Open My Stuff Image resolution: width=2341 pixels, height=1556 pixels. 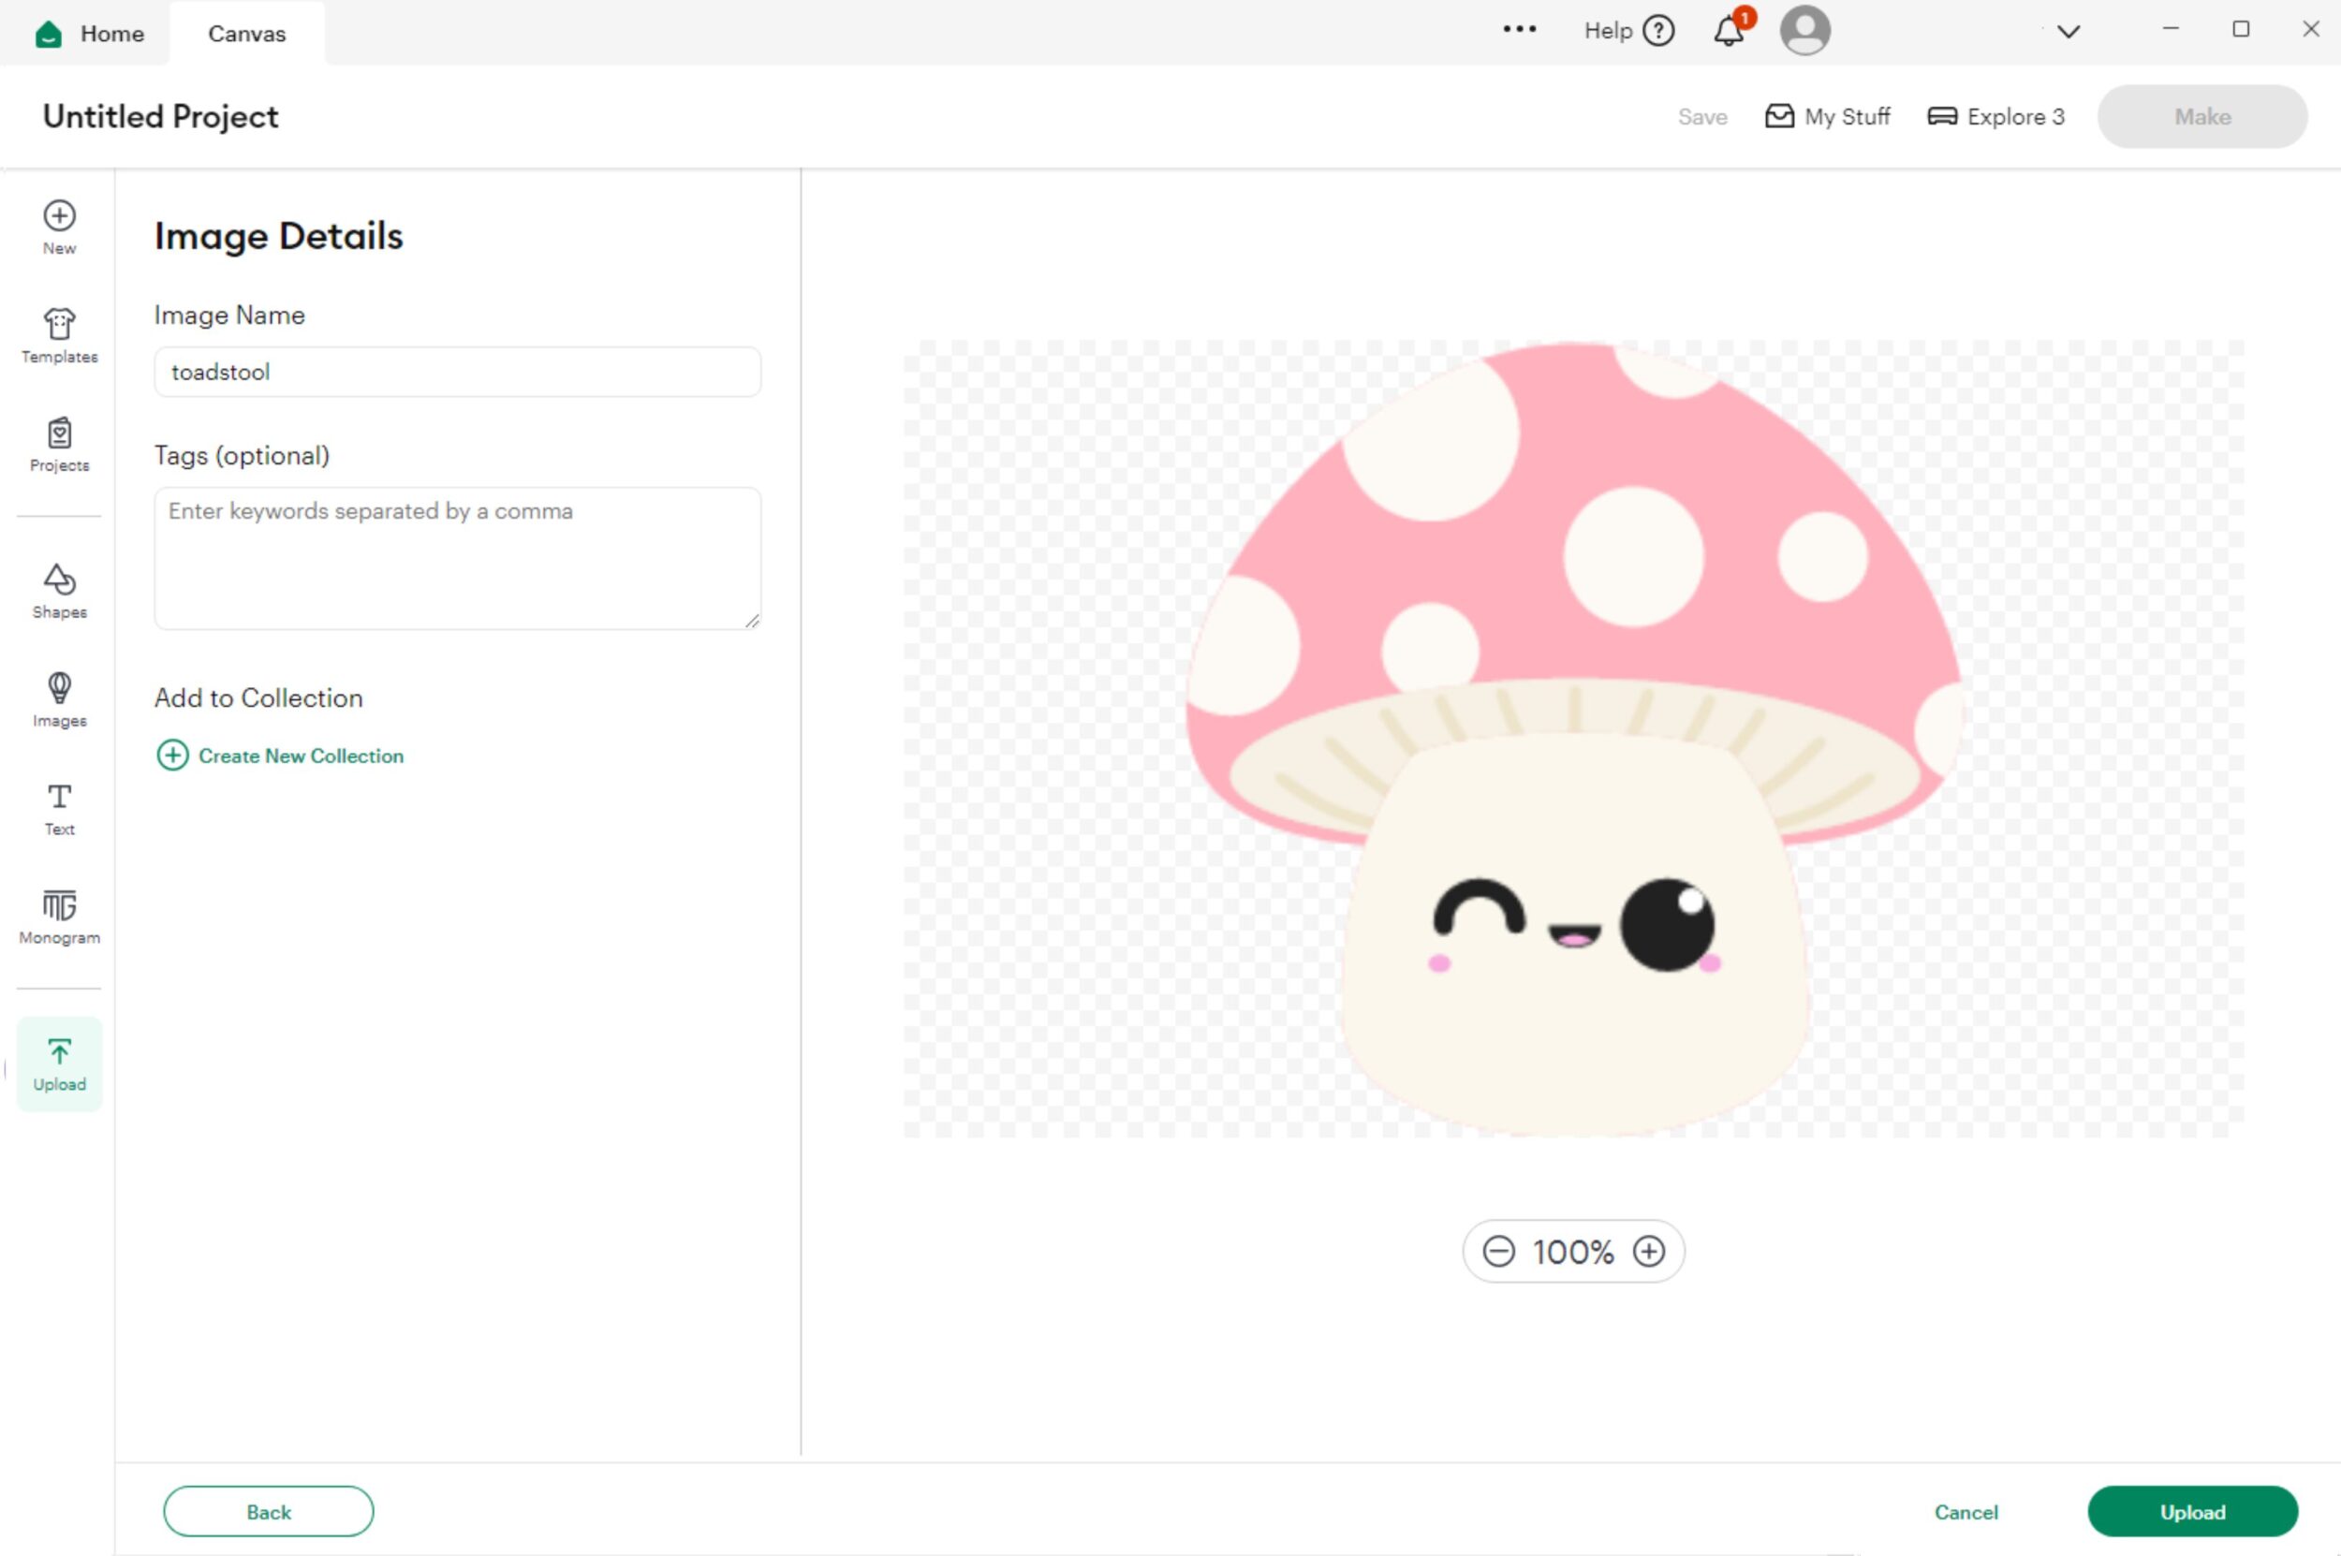tap(1828, 117)
